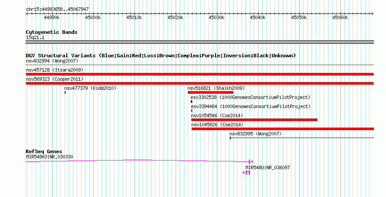Click the RefSeq Genes track title
The image size is (386, 197).
[x=44, y=152]
